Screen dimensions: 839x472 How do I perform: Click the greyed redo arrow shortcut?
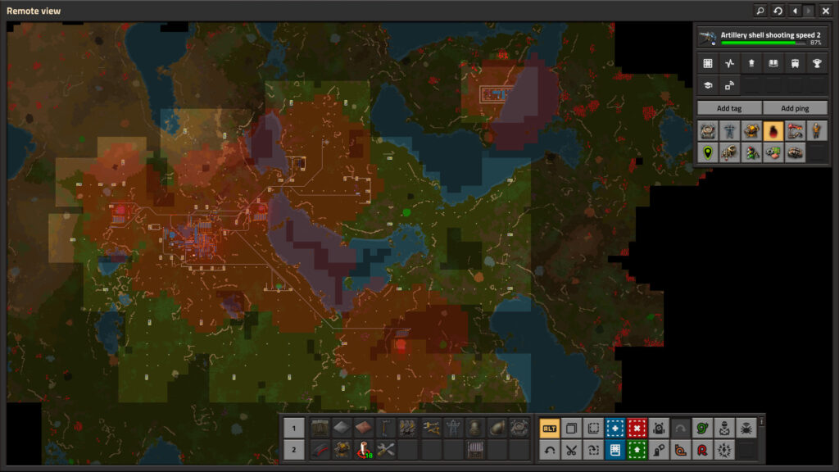click(x=681, y=428)
